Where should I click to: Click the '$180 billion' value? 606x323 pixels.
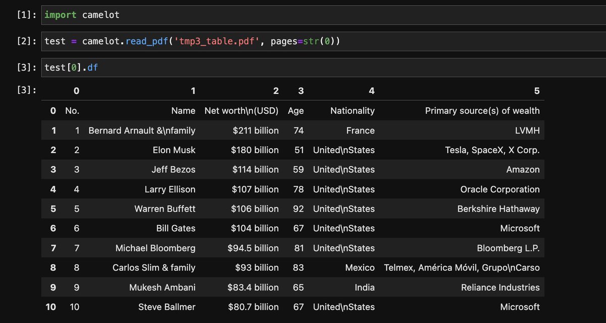pos(255,150)
